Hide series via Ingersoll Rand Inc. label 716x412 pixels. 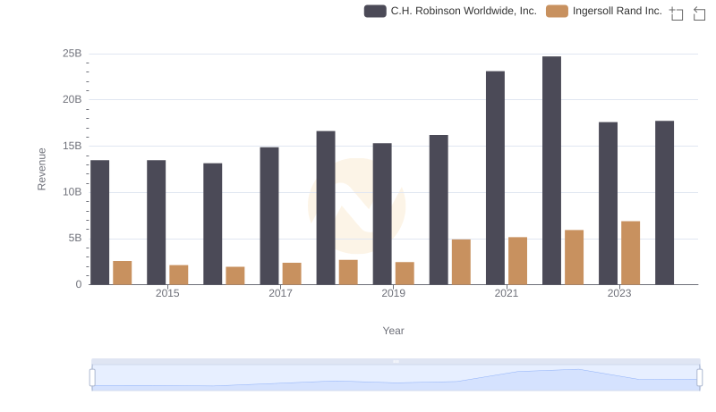(x=617, y=11)
